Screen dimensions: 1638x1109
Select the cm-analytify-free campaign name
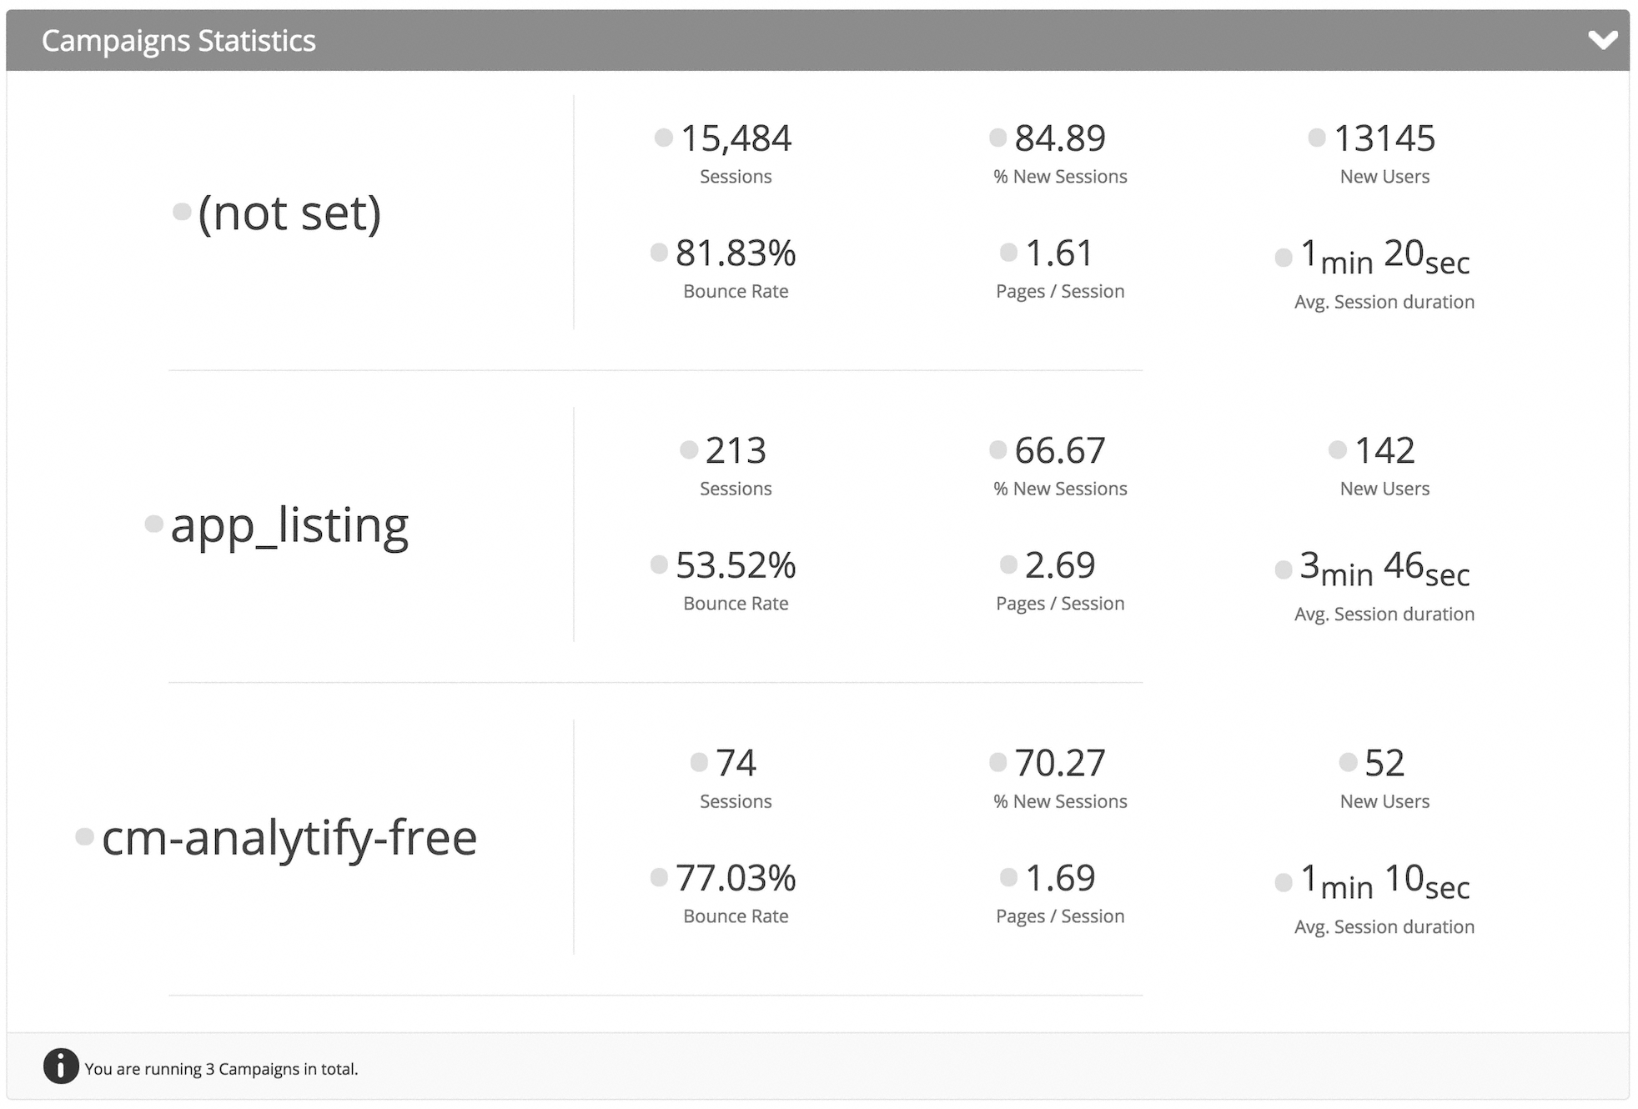tap(289, 838)
